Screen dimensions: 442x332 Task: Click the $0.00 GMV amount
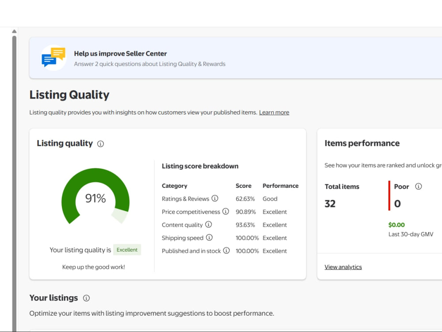pos(396,225)
